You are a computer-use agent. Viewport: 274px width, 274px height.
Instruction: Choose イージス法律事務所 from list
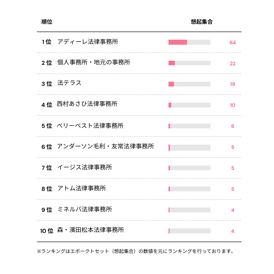(x=84, y=168)
